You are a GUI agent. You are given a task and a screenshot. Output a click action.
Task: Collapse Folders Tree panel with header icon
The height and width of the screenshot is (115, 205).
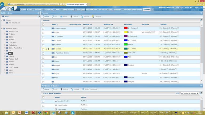[39, 13]
